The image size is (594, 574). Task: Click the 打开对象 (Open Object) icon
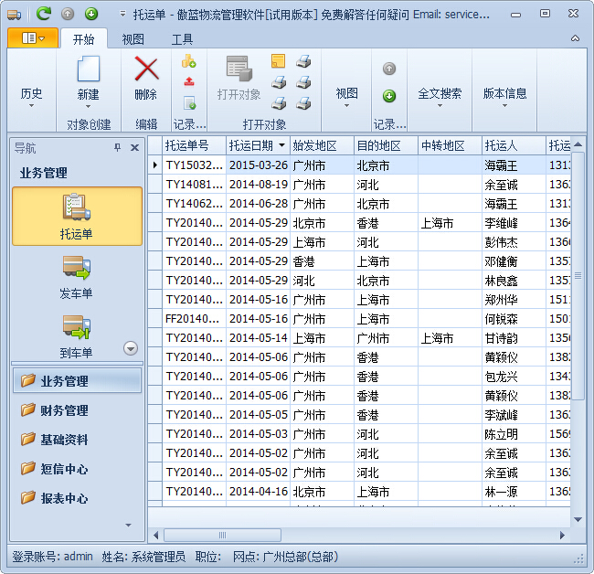239,70
